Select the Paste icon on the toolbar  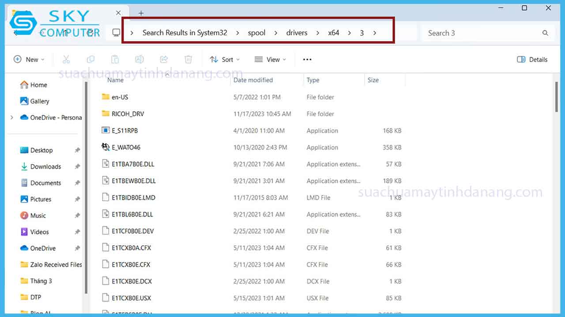pyautogui.click(x=115, y=59)
